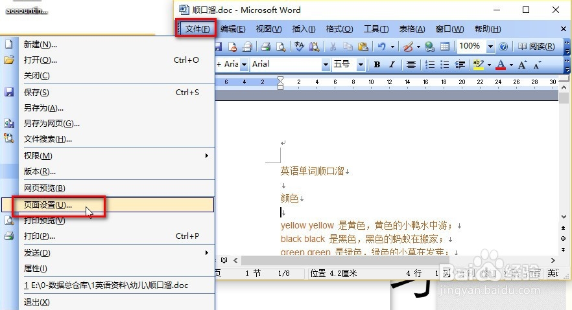This screenshot has height=310, width=572.
Task: Apply red font color A icon
Action: [x=501, y=65]
